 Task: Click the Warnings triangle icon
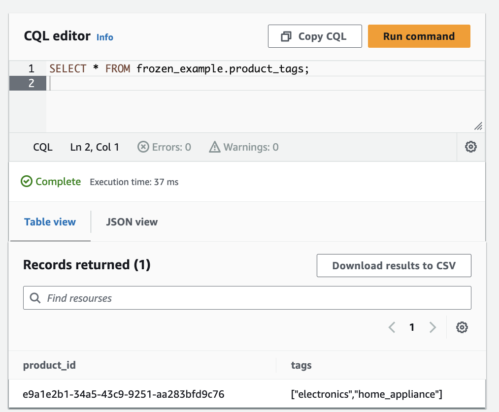tap(214, 147)
